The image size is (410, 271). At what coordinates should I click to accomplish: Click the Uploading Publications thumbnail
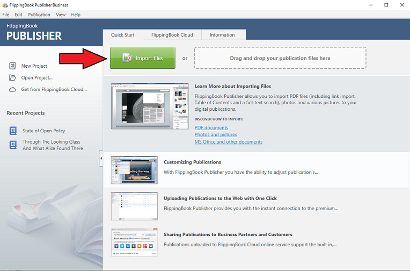pyautogui.click(x=134, y=206)
